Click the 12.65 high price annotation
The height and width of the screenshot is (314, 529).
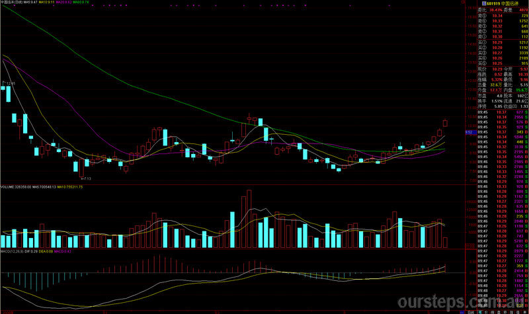[x=11, y=83]
